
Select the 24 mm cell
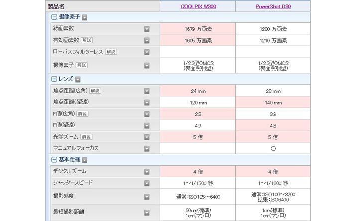point(198,91)
